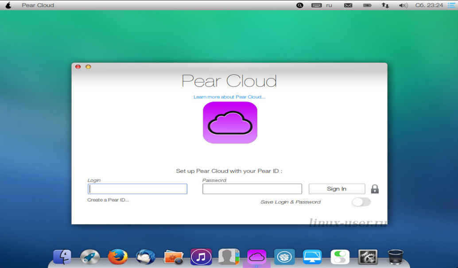Click the Save Login & Password label
Viewport: 458px width, 268px height.
click(290, 202)
